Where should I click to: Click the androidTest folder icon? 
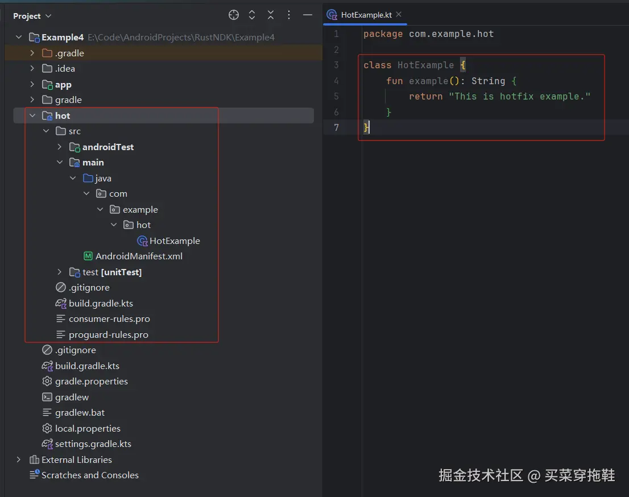coord(75,147)
